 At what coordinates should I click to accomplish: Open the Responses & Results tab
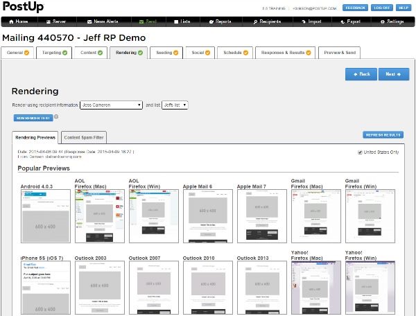coord(285,53)
